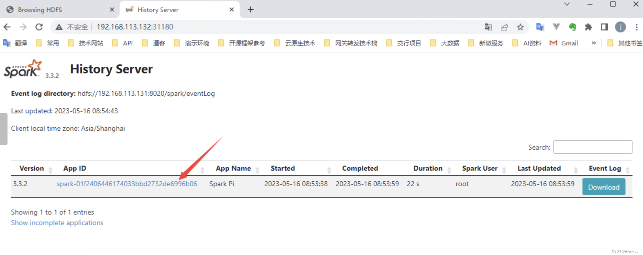Open the tab search chevron
The image size is (643, 255).
(567, 4)
